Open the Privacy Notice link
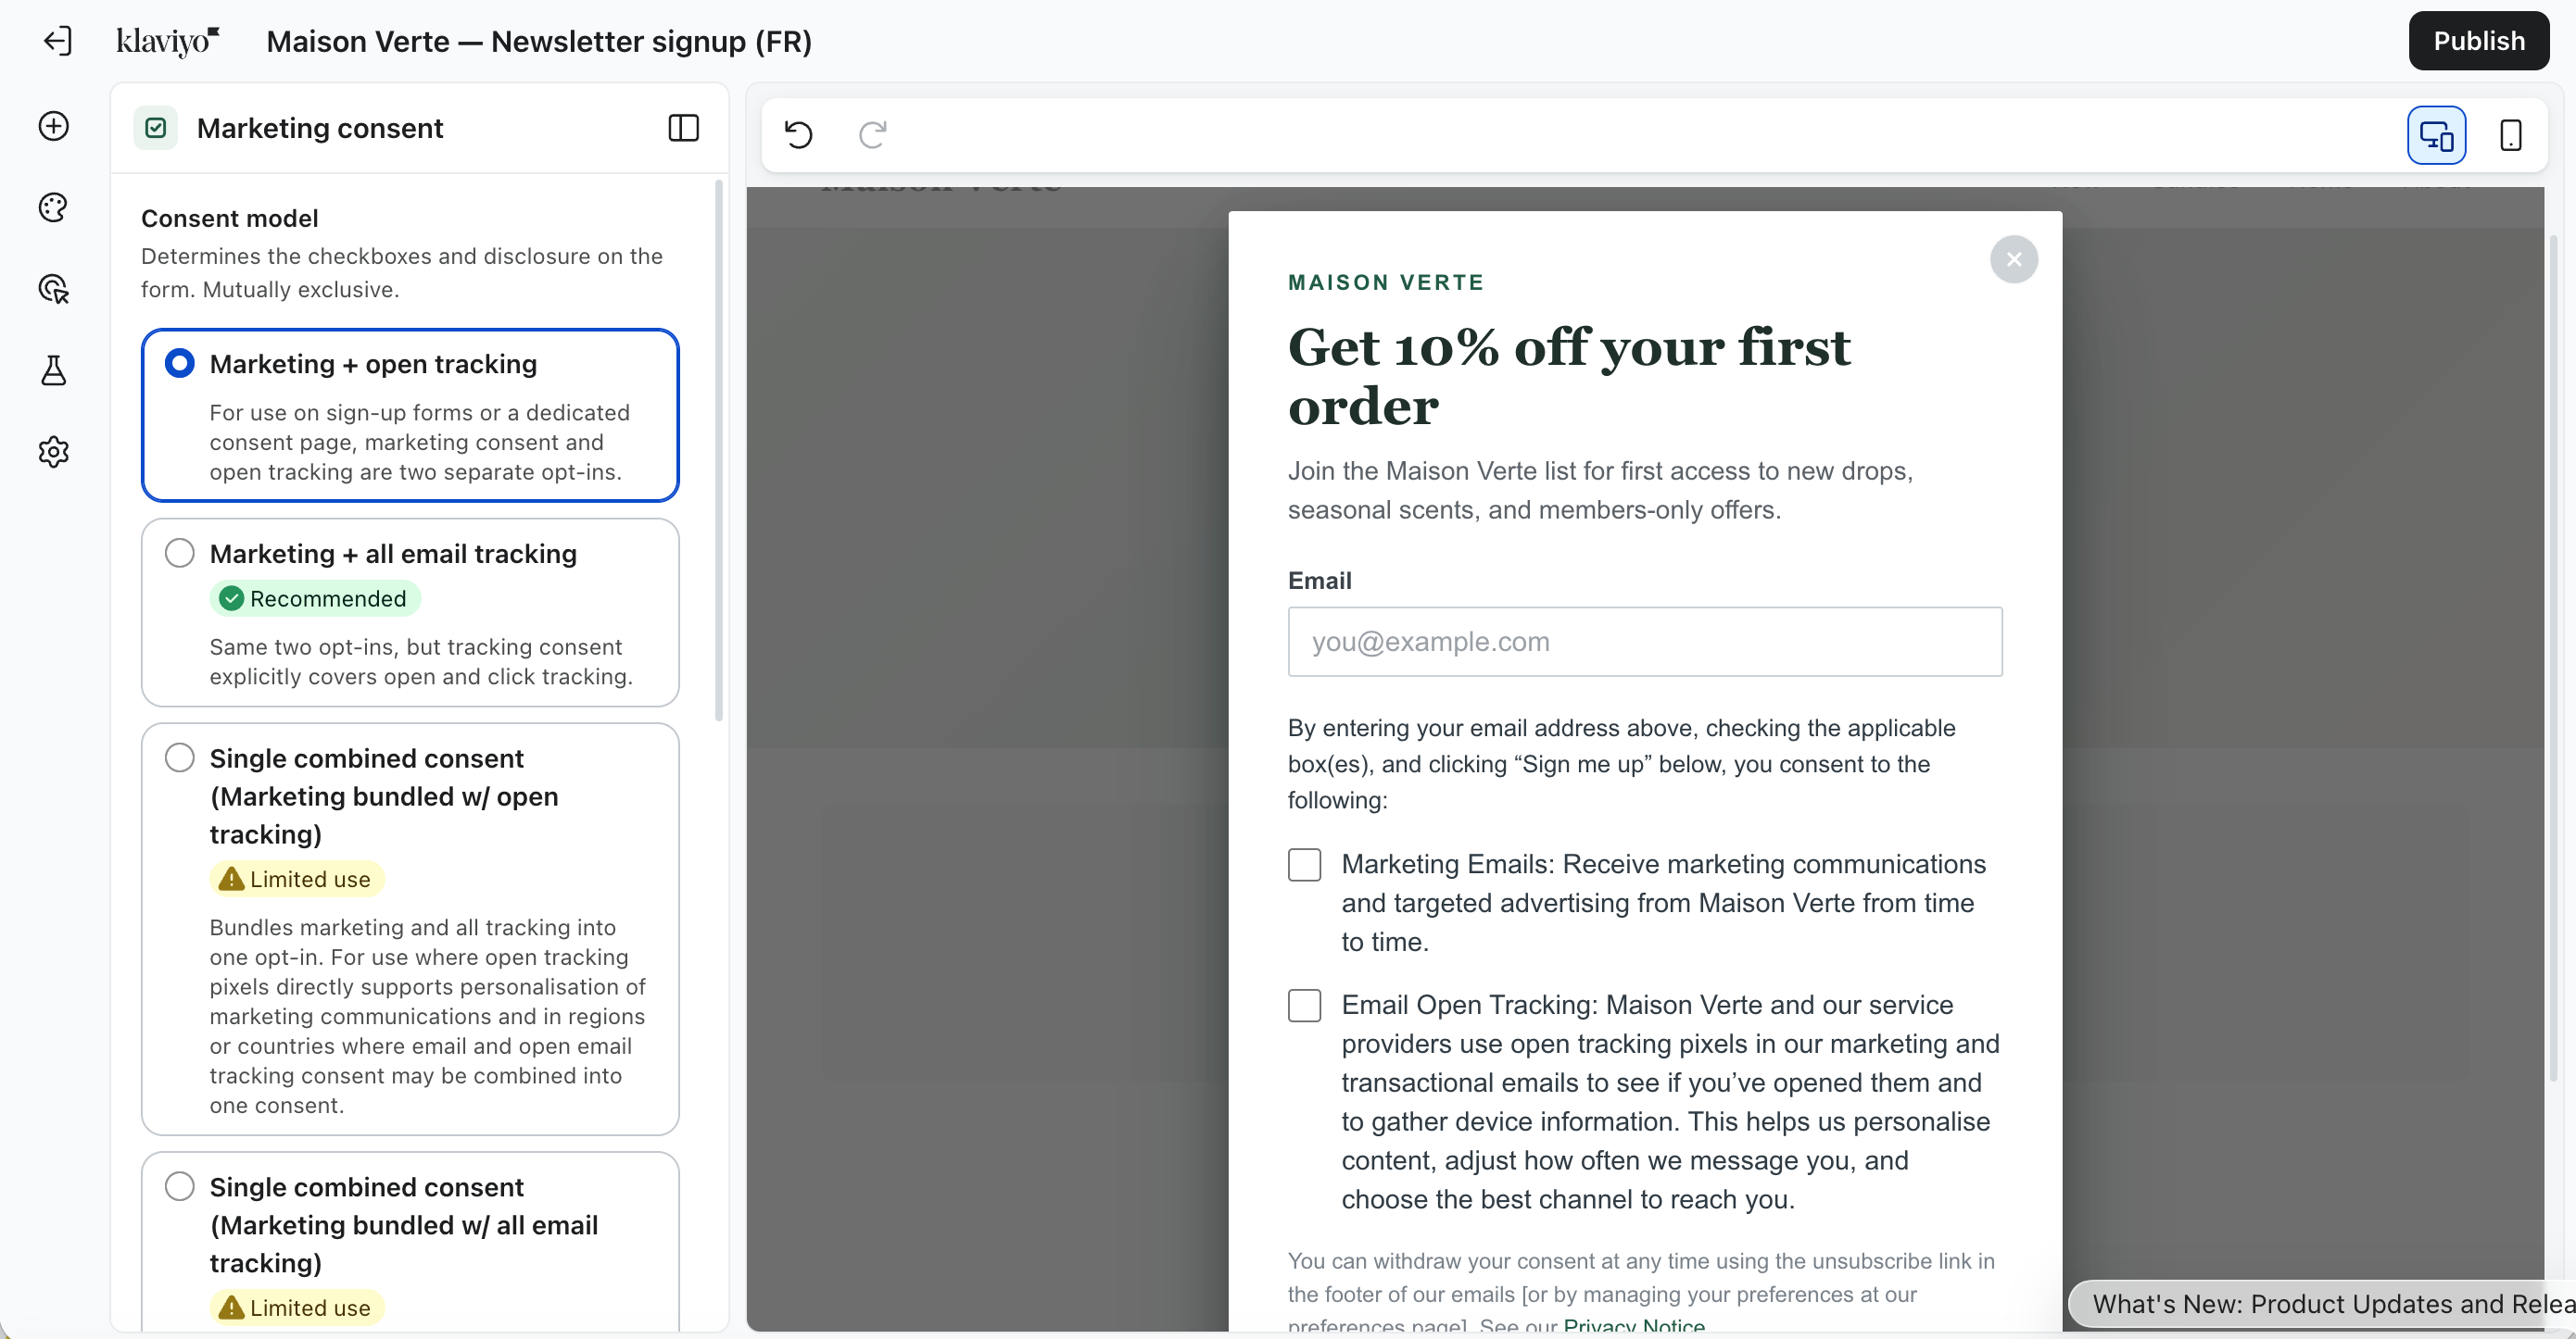 1634,1325
